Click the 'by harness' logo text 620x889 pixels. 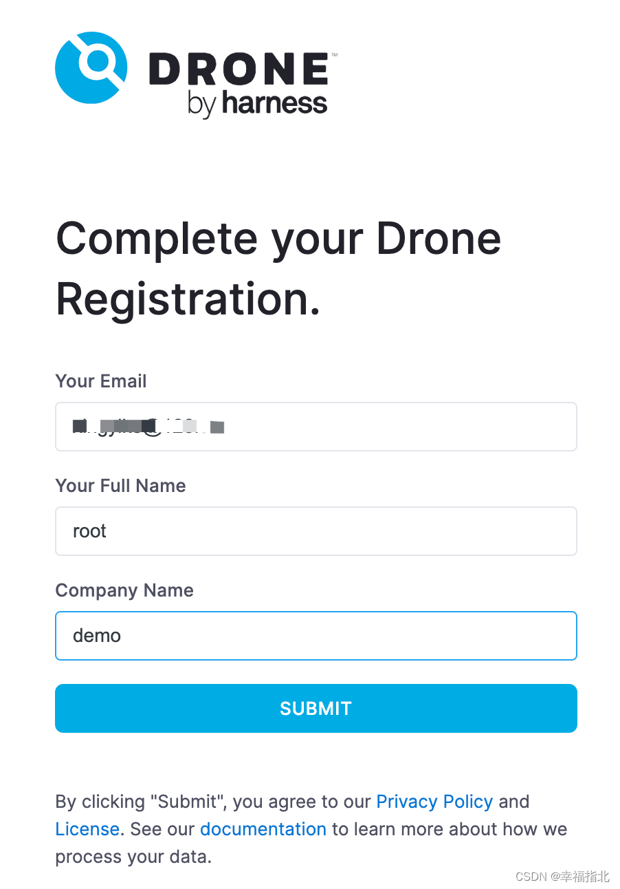[x=258, y=104]
